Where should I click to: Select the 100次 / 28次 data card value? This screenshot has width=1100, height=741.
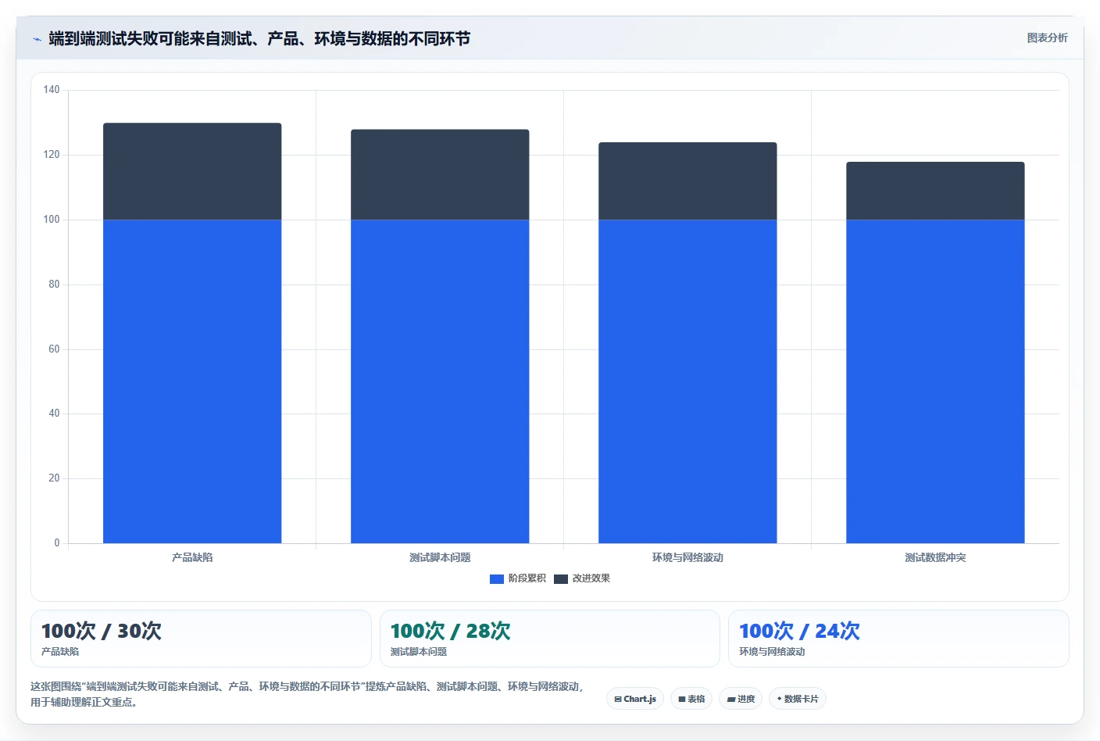coord(451,631)
